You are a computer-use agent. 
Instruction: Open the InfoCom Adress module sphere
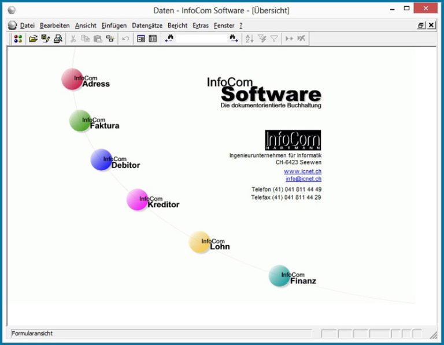point(72,79)
